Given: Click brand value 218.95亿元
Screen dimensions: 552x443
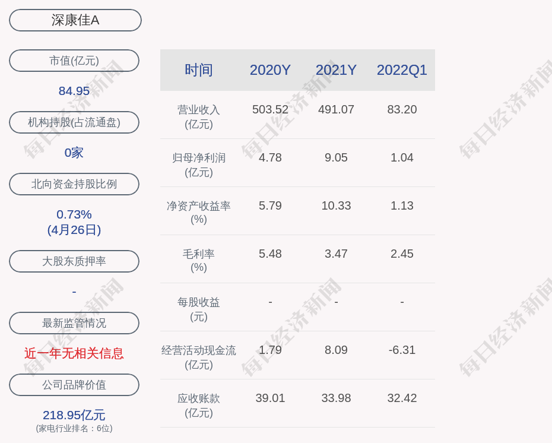Looking at the screenshot, I should 74,415.
